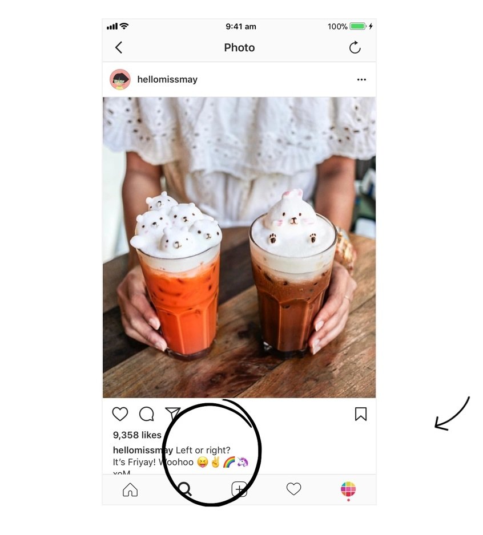Save post with bookmark icon

pyautogui.click(x=361, y=414)
